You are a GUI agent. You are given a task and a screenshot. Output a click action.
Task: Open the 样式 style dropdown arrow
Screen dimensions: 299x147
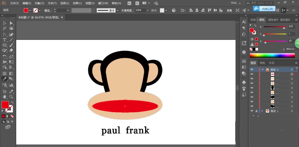tap(166, 10)
